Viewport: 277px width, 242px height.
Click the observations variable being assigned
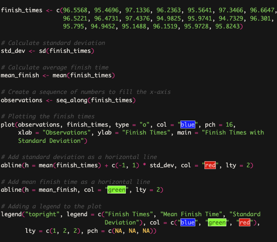tap(21, 100)
